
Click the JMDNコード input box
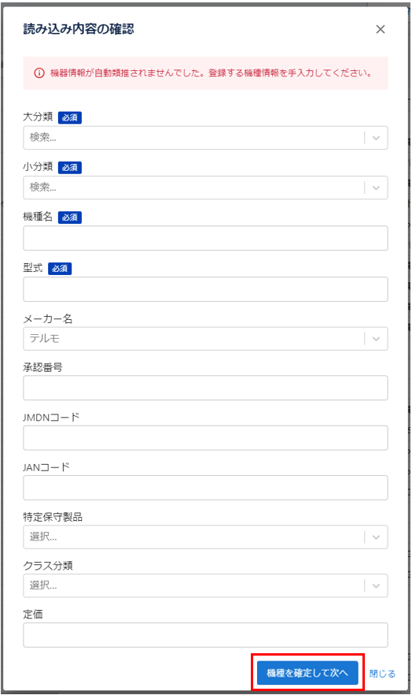click(x=205, y=438)
